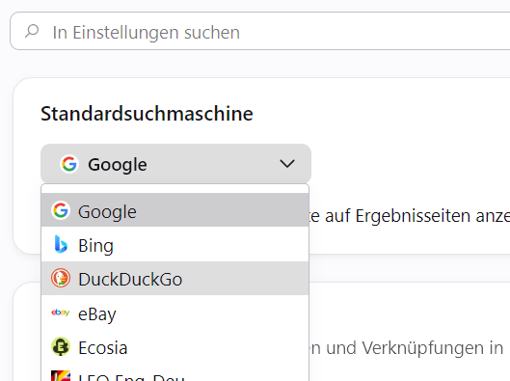Click the magnifier icon in settings search
Screen dimensions: 510x381
[x=32, y=32]
